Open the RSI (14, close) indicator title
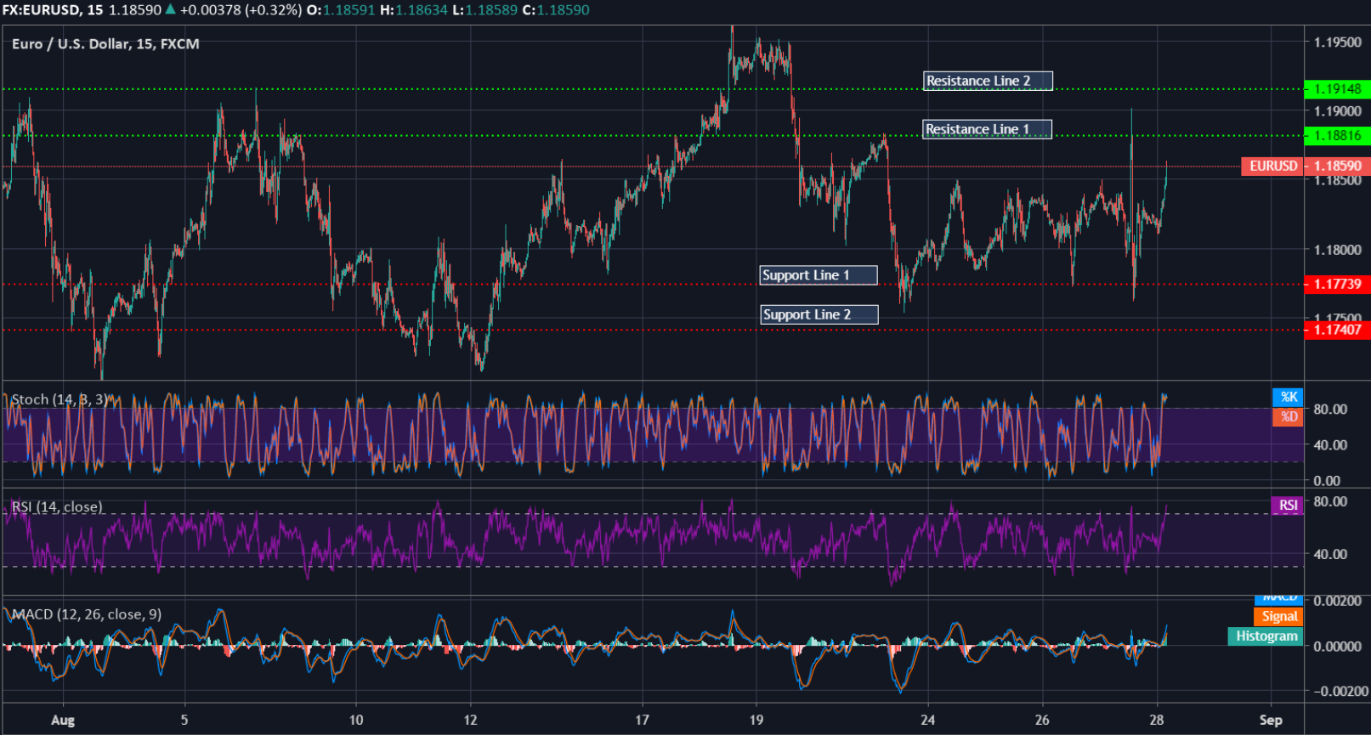Screen dimensions: 1371x735 pyautogui.click(x=57, y=507)
